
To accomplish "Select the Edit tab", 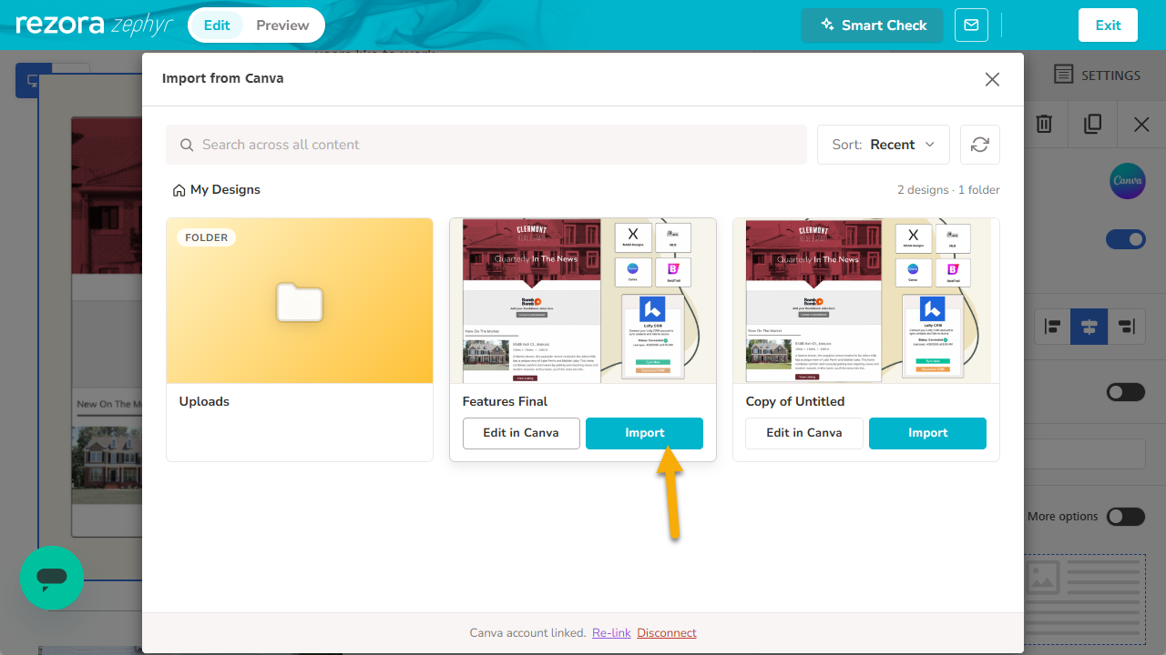I will click(x=217, y=25).
